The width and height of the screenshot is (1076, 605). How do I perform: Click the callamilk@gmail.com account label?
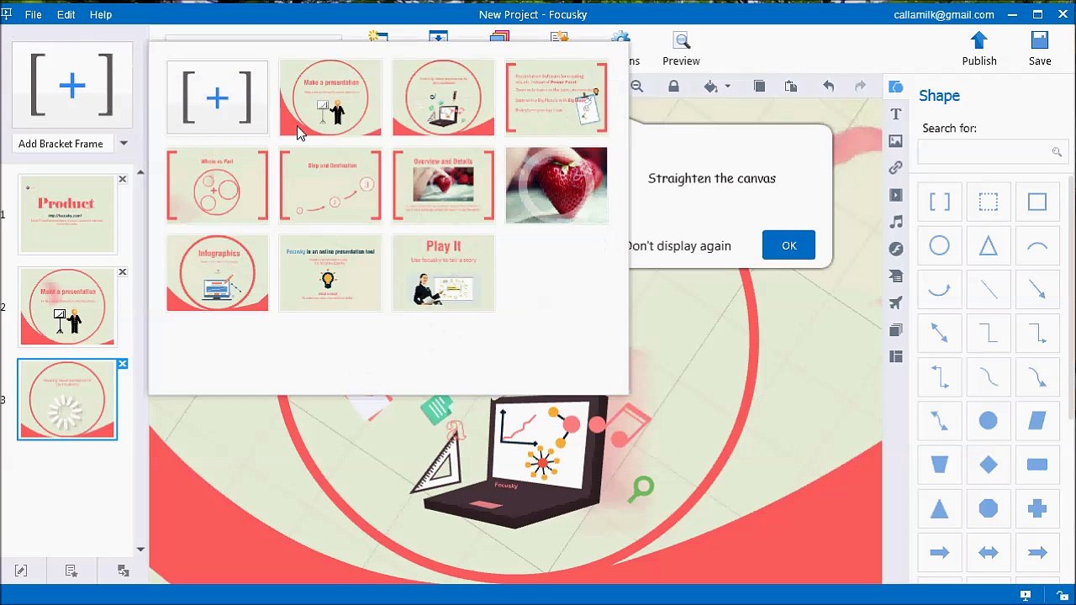click(x=944, y=14)
